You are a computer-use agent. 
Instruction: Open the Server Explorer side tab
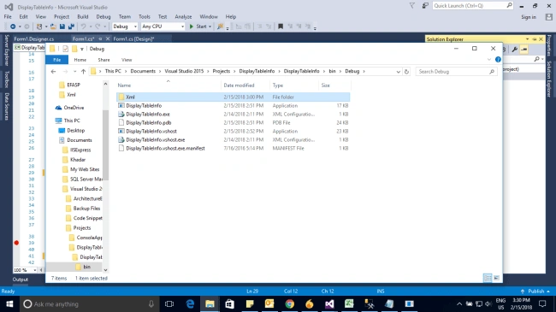(6, 50)
